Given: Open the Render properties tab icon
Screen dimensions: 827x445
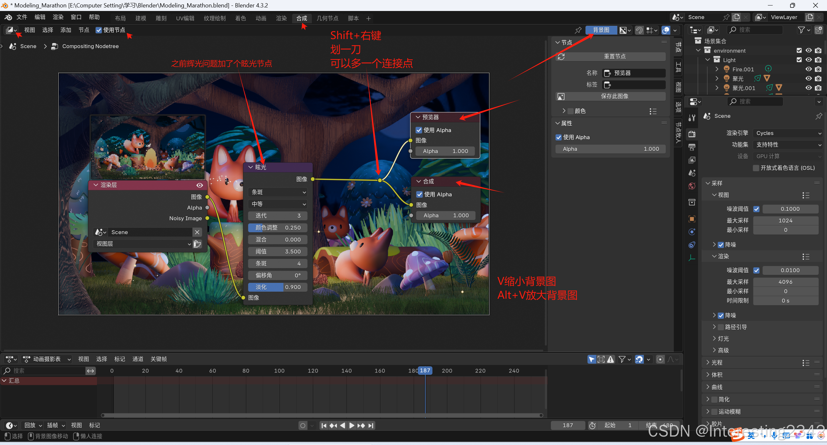Looking at the screenshot, I should point(692,134).
